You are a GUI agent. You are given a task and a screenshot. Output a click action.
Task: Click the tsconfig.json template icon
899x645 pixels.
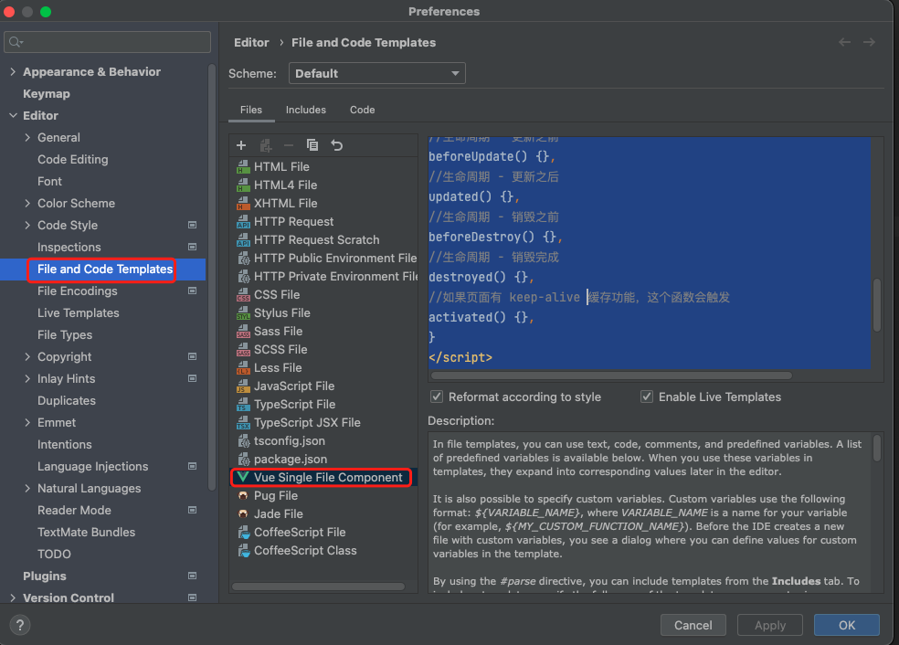[243, 441]
